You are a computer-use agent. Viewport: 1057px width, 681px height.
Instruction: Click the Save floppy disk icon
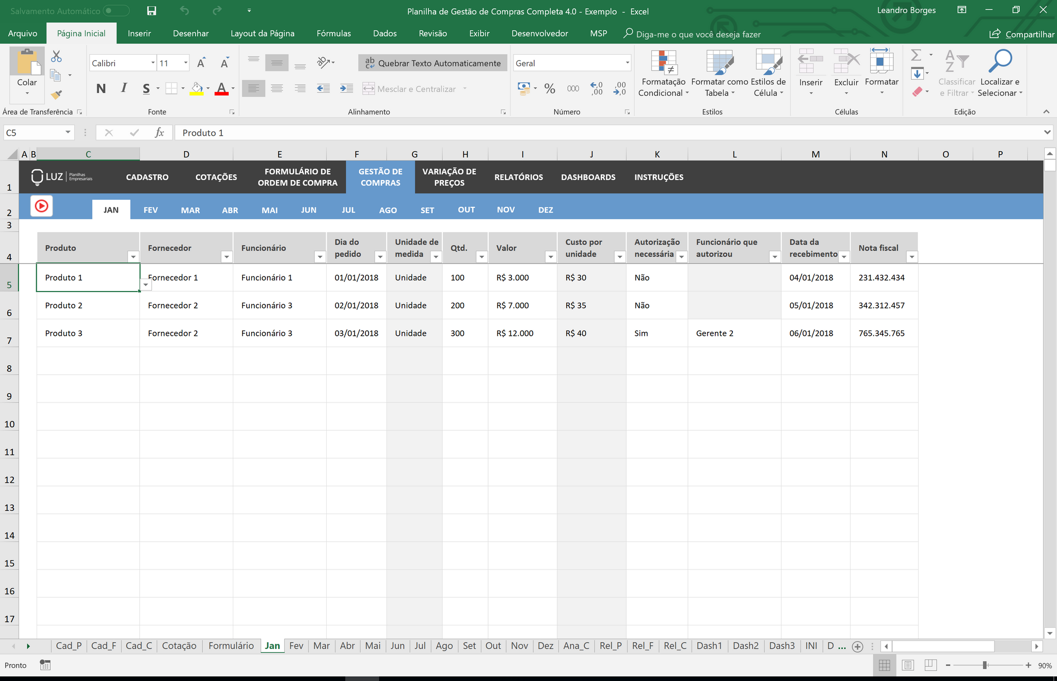click(x=152, y=11)
